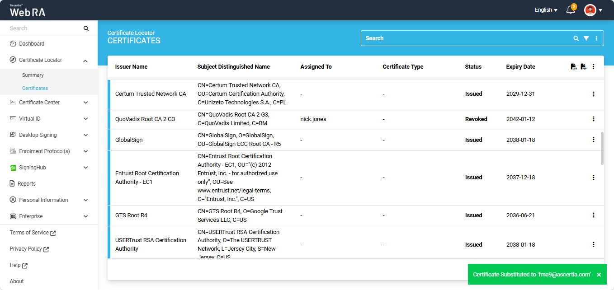Screen dimensions: 614x290
Task: Open the filter icon in certificate search
Action: point(586,38)
